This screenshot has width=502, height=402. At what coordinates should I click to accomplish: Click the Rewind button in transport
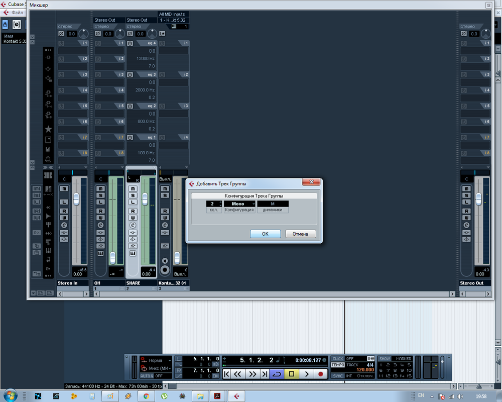[x=237, y=374]
